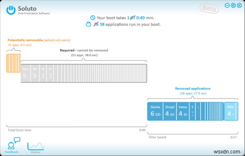Click the Required cannot be removed heading
The image size is (245, 156).
pyautogui.click(x=84, y=50)
